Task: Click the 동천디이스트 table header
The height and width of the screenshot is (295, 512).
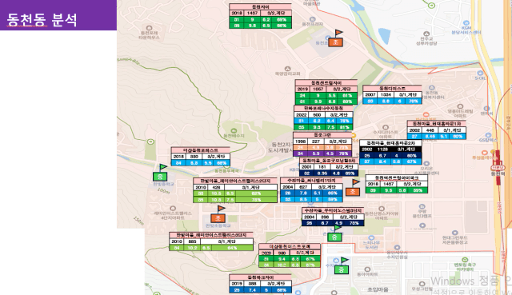Action: pos(392,89)
